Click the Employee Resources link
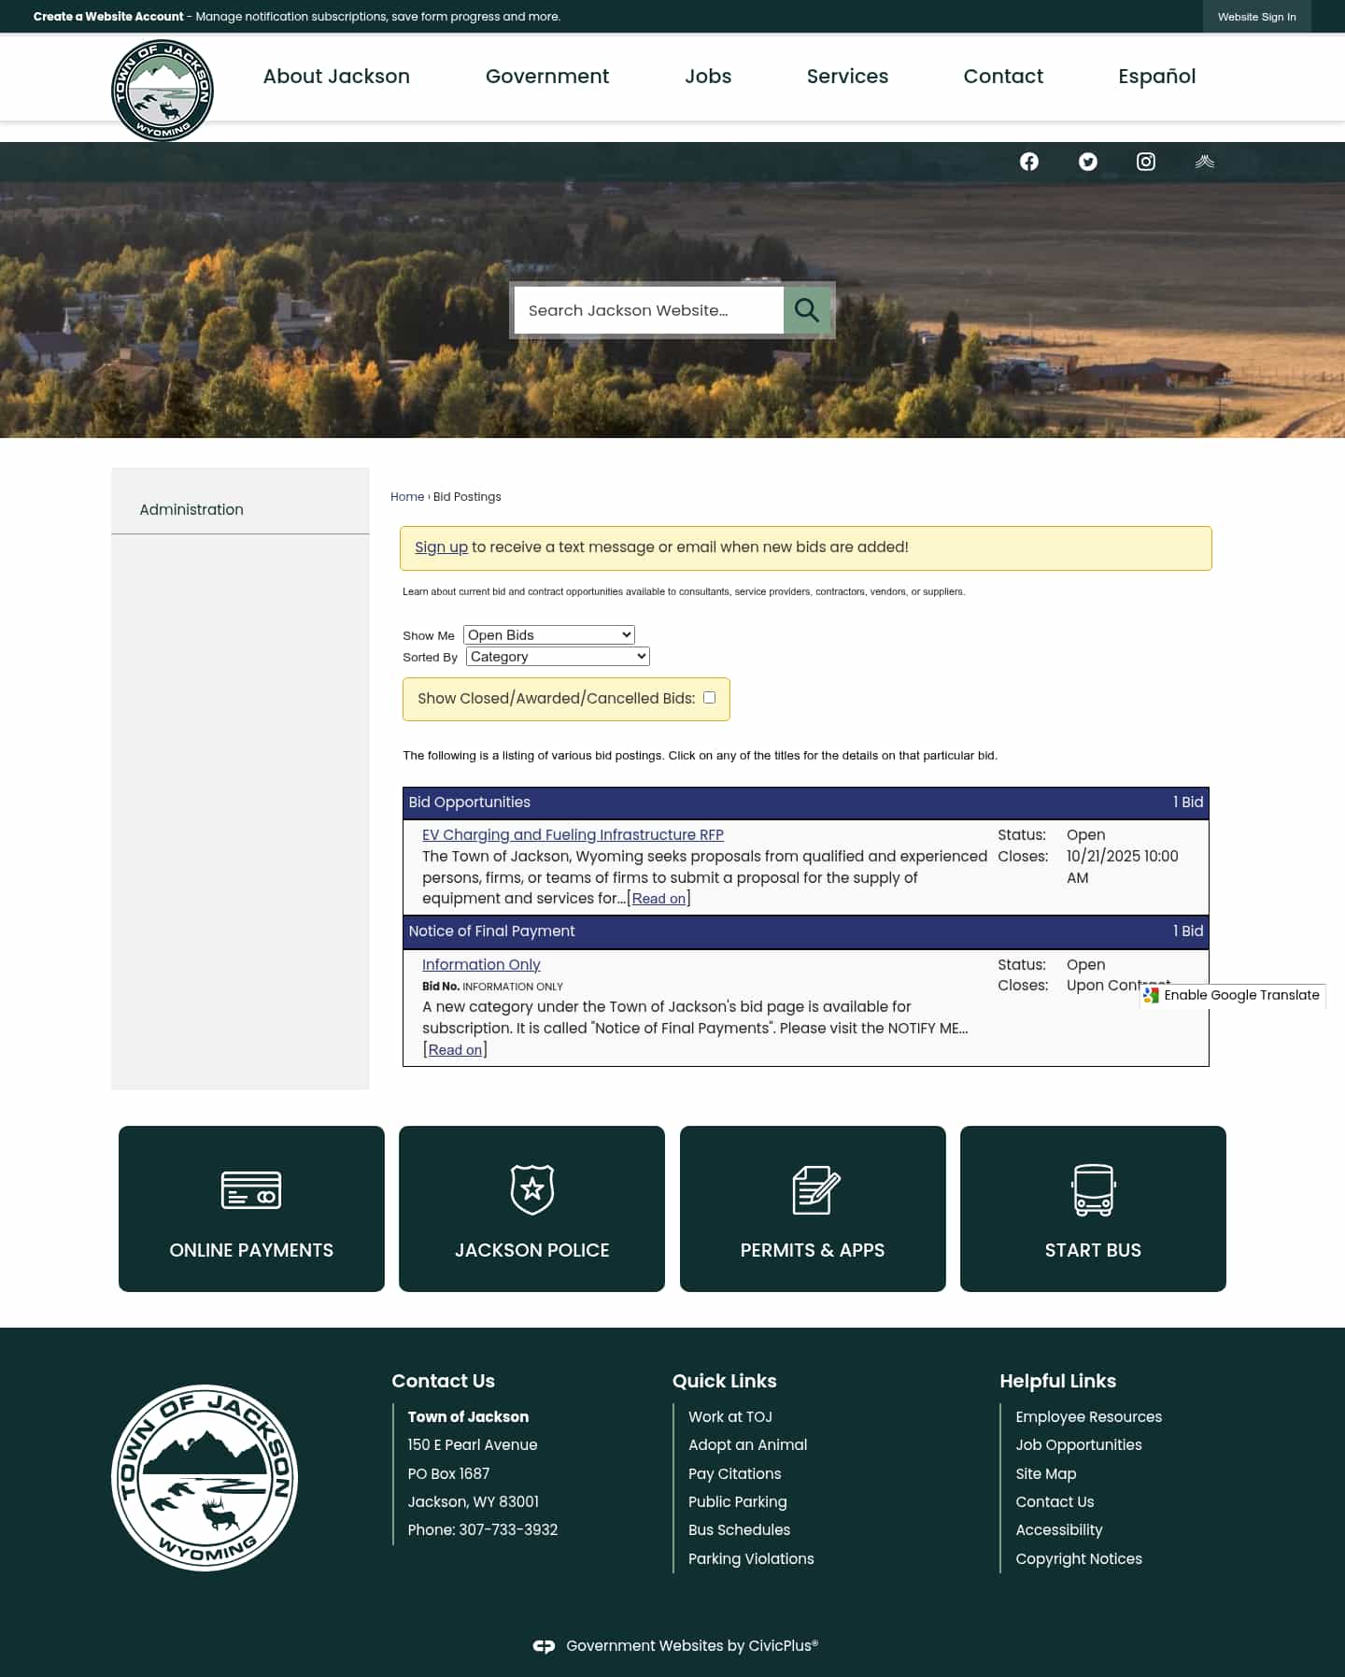Screen dimensions: 1345x1677 [x=1089, y=1417]
